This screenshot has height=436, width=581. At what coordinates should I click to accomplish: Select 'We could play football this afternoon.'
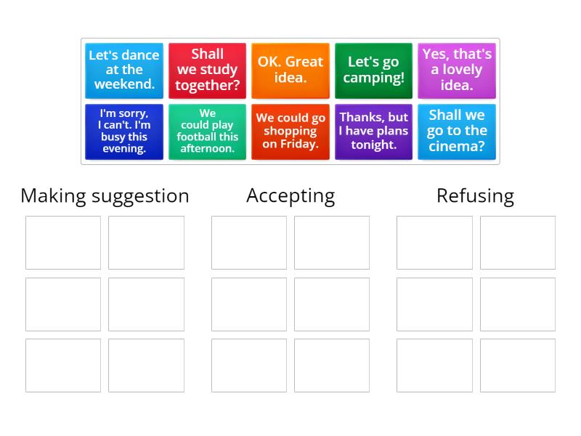tap(207, 132)
